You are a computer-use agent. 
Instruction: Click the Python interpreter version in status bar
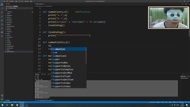7,102
